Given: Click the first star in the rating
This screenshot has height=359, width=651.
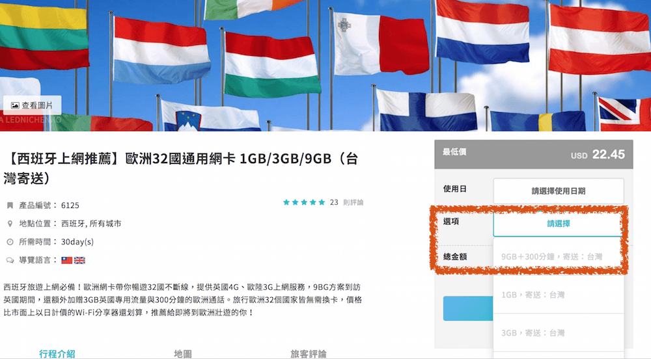Looking at the screenshot, I should pos(286,202).
